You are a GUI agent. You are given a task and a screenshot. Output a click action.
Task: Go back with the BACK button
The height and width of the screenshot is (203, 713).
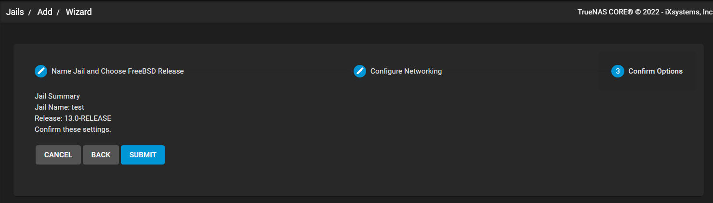[101, 155]
